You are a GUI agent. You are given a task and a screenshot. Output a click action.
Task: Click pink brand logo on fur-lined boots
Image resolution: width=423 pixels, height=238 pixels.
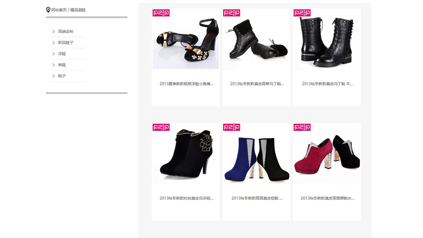coord(231,13)
